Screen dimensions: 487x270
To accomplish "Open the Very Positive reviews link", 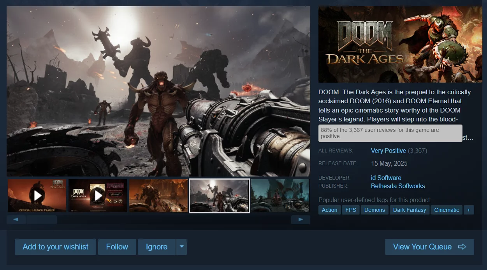I will click(388, 151).
